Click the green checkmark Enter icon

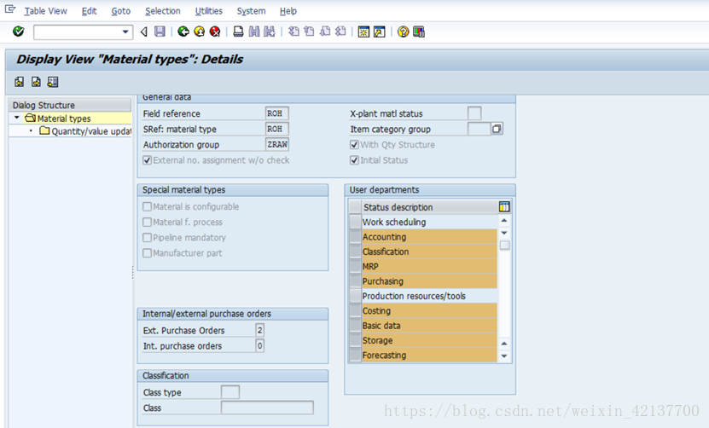click(x=19, y=32)
